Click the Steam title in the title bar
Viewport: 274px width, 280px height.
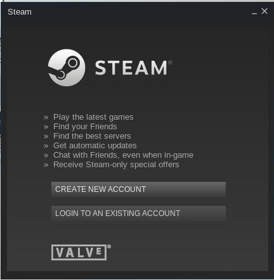(20, 12)
